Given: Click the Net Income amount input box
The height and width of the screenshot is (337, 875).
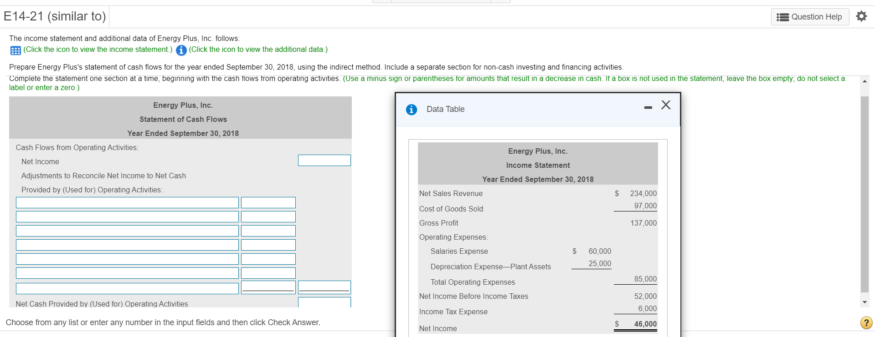Looking at the screenshot, I should coord(324,161).
